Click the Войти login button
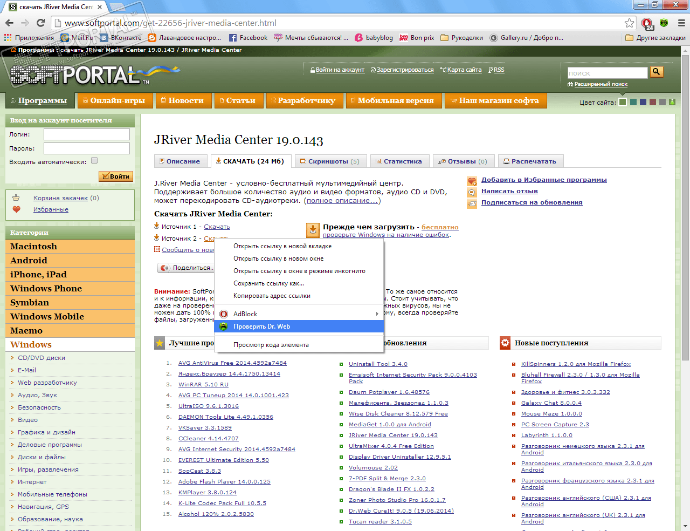690x531 pixels. click(x=116, y=176)
